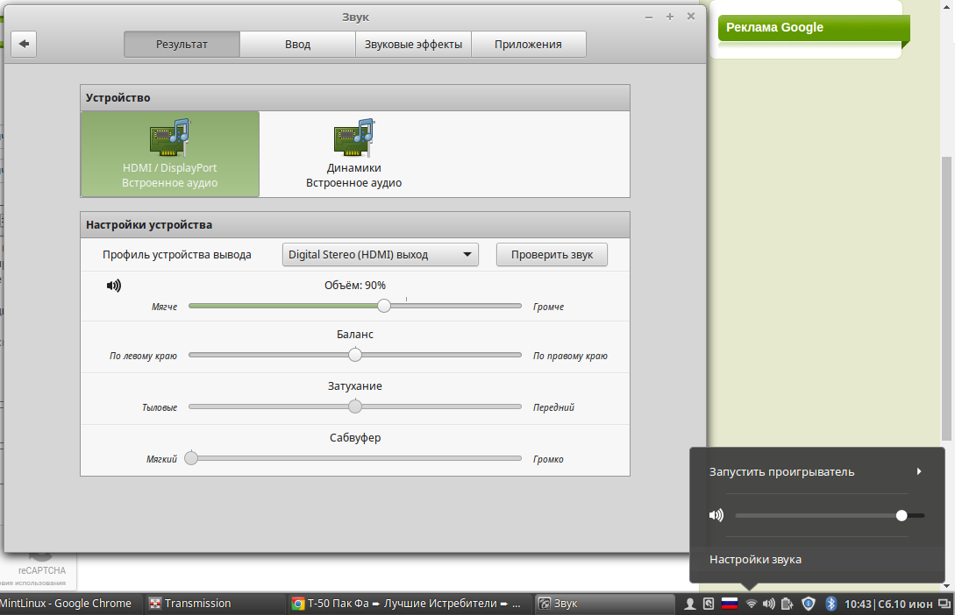Select Динамики built-in audio device
Viewport: 955px width, 615px height.
coord(353,154)
